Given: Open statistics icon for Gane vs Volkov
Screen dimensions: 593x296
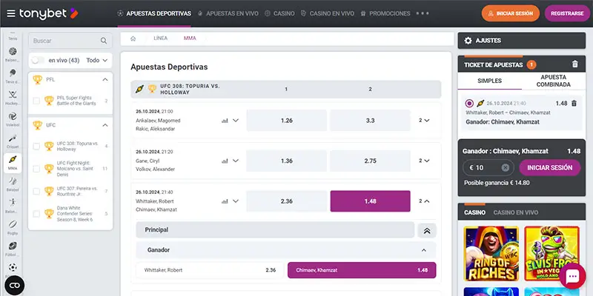Looking at the screenshot, I should pyautogui.click(x=225, y=161).
